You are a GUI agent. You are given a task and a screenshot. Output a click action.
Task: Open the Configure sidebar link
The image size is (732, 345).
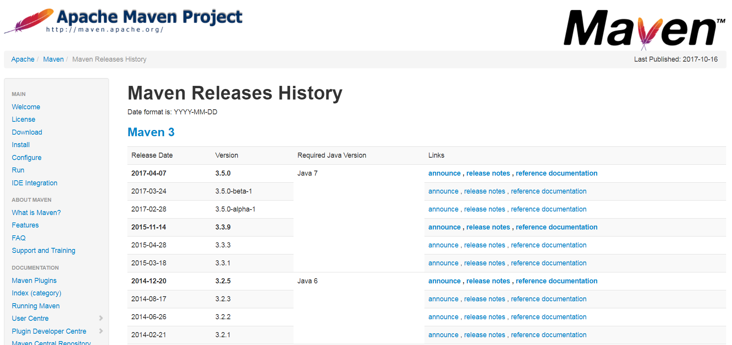pos(27,158)
